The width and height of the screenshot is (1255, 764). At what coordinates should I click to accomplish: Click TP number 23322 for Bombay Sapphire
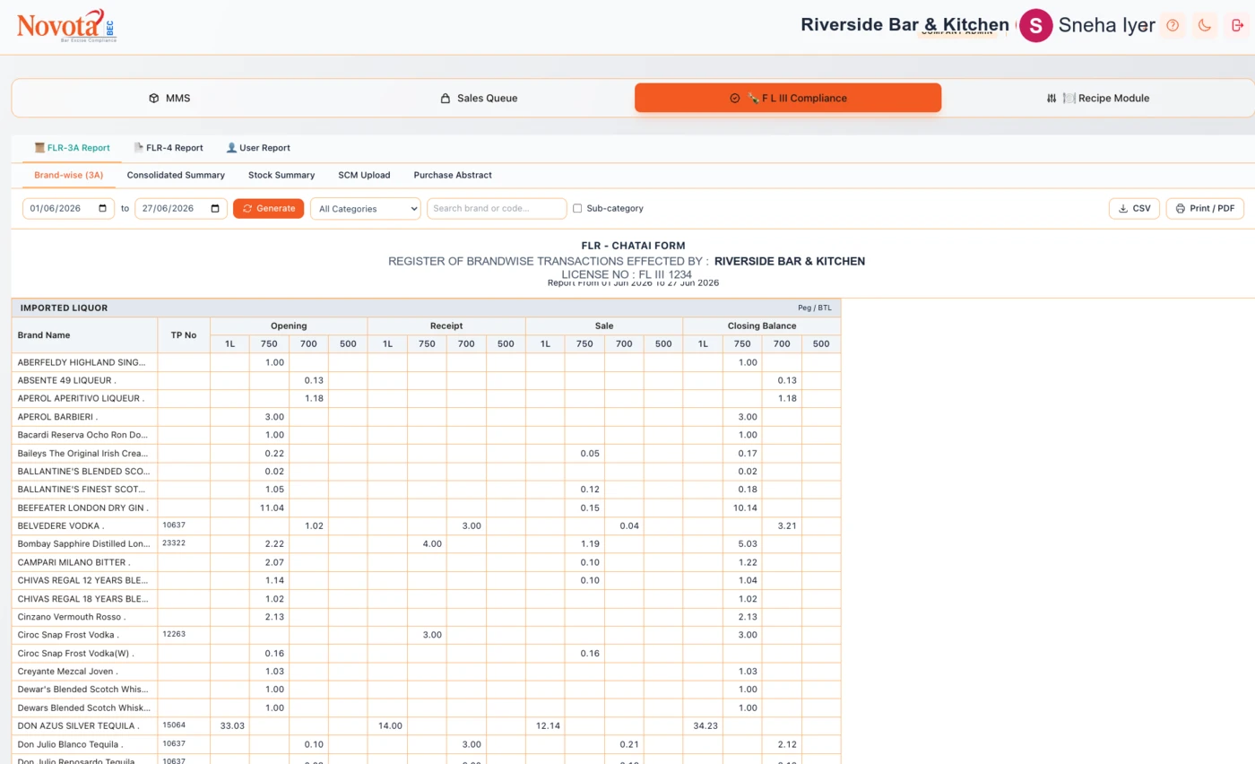pyautogui.click(x=174, y=543)
